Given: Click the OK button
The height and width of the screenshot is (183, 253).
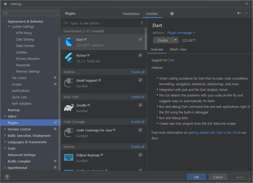Looking at the screenshot, I should point(196,177).
